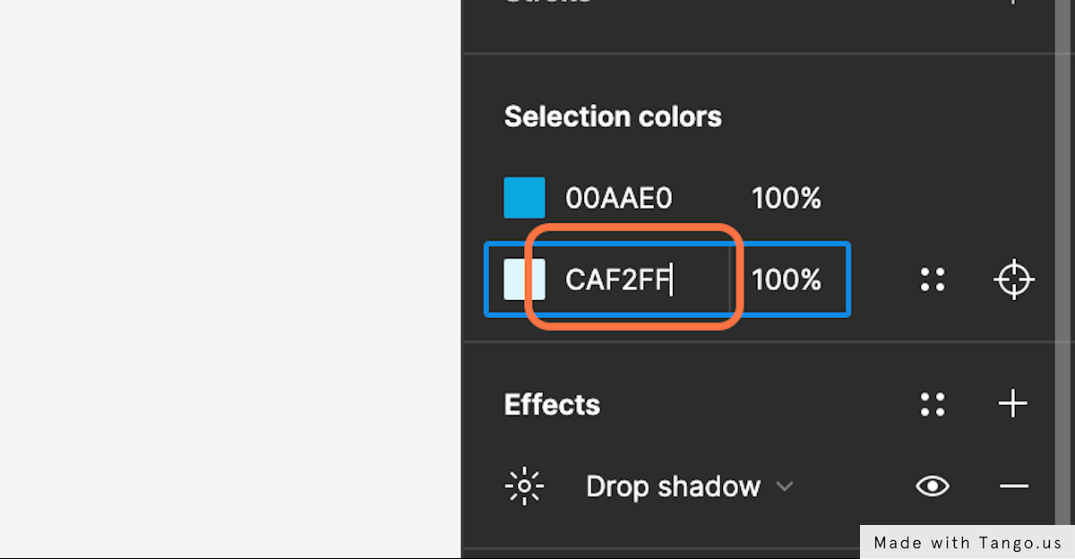Click the 00AAE0 hex value
Image resolution: width=1075 pixels, height=559 pixels.
click(618, 198)
